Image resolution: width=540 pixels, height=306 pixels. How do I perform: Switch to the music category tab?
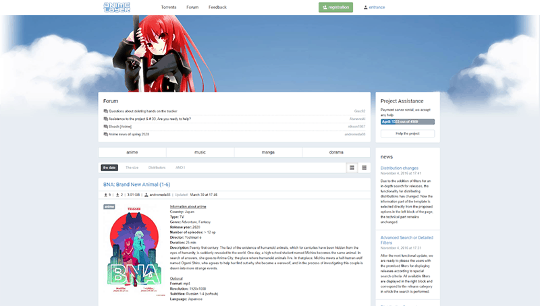200,152
